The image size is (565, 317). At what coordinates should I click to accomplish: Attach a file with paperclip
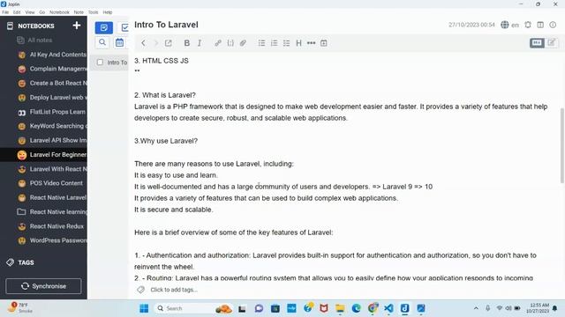point(243,43)
